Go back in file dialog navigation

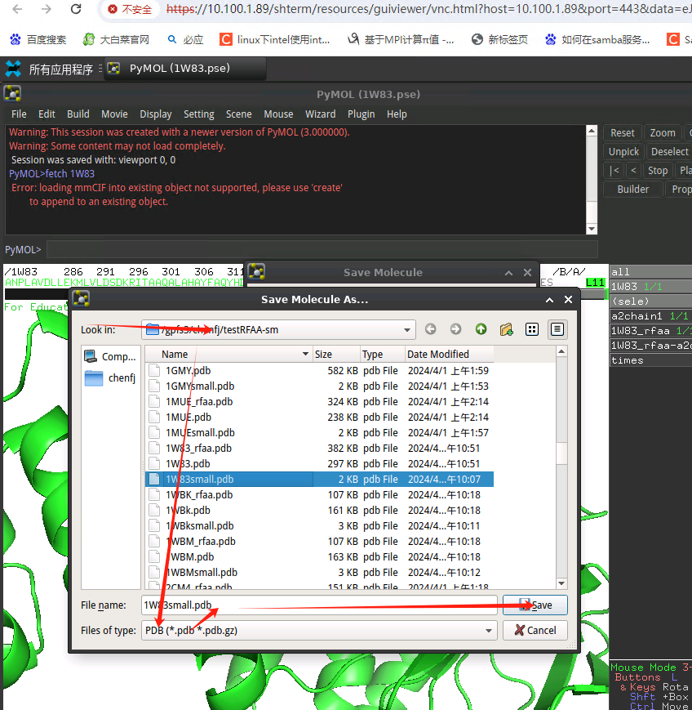[x=430, y=329]
